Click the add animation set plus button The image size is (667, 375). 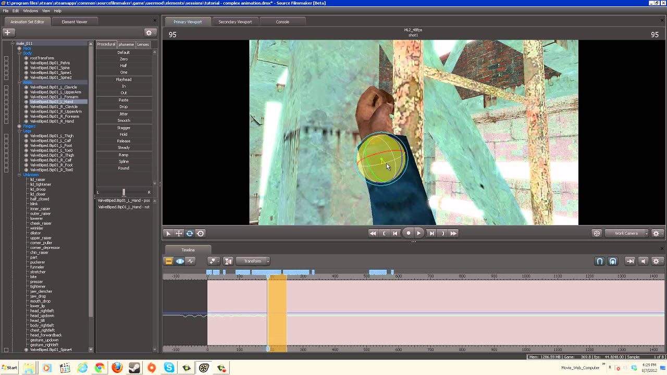point(7,32)
